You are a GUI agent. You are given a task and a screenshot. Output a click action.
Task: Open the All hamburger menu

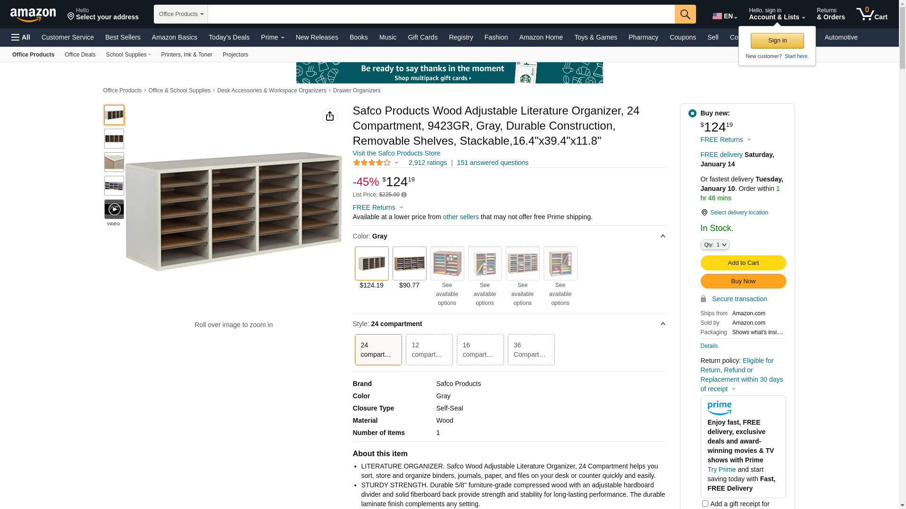[21, 37]
